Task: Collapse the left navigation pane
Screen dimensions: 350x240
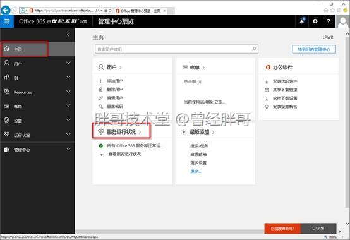Action: [68, 35]
